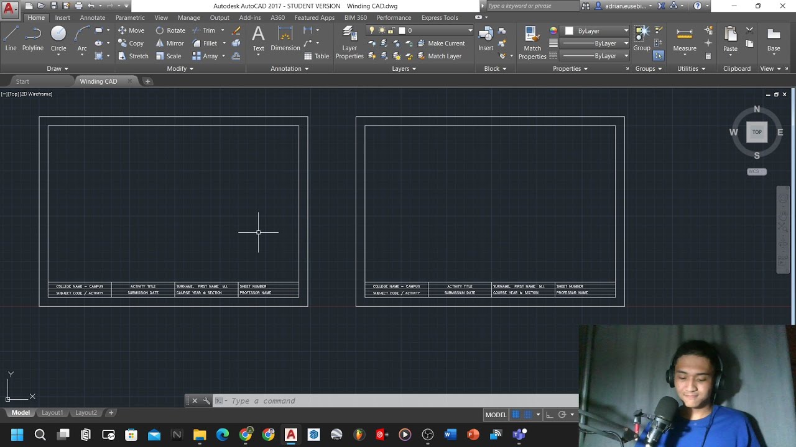Activate the Scale tool
This screenshot has width=796, height=447.
click(169, 56)
